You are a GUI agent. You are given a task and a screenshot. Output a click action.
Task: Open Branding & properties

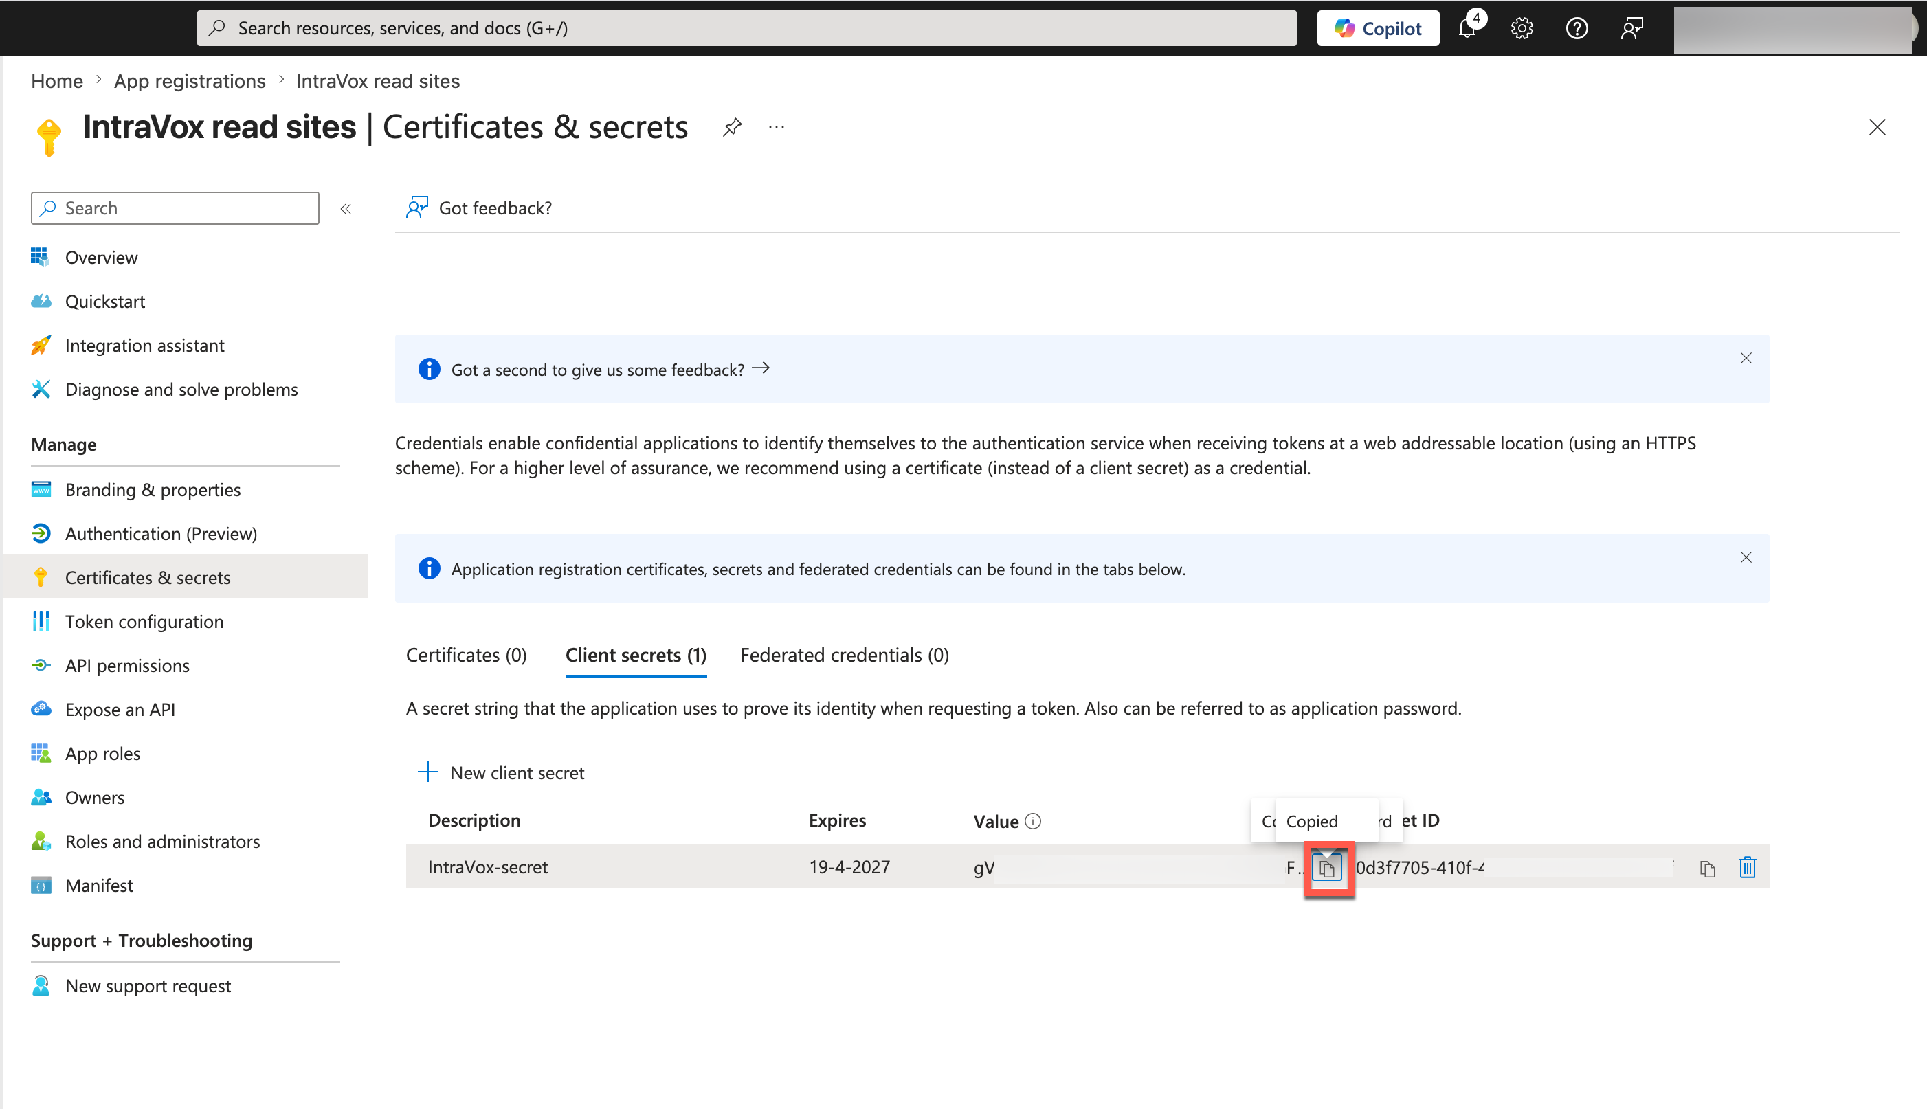[153, 490]
